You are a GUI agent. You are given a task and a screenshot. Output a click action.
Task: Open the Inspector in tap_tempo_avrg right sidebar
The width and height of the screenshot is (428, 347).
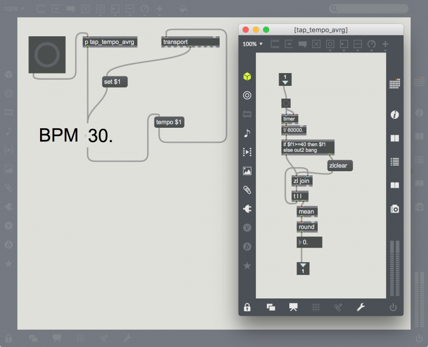[x=395, y=115]
